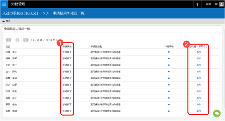The width and height of the screenshot is (225, 121).
Task: Open あり document link for 新井 清雄
Action: pyautogui.click(x=199, y=111)
